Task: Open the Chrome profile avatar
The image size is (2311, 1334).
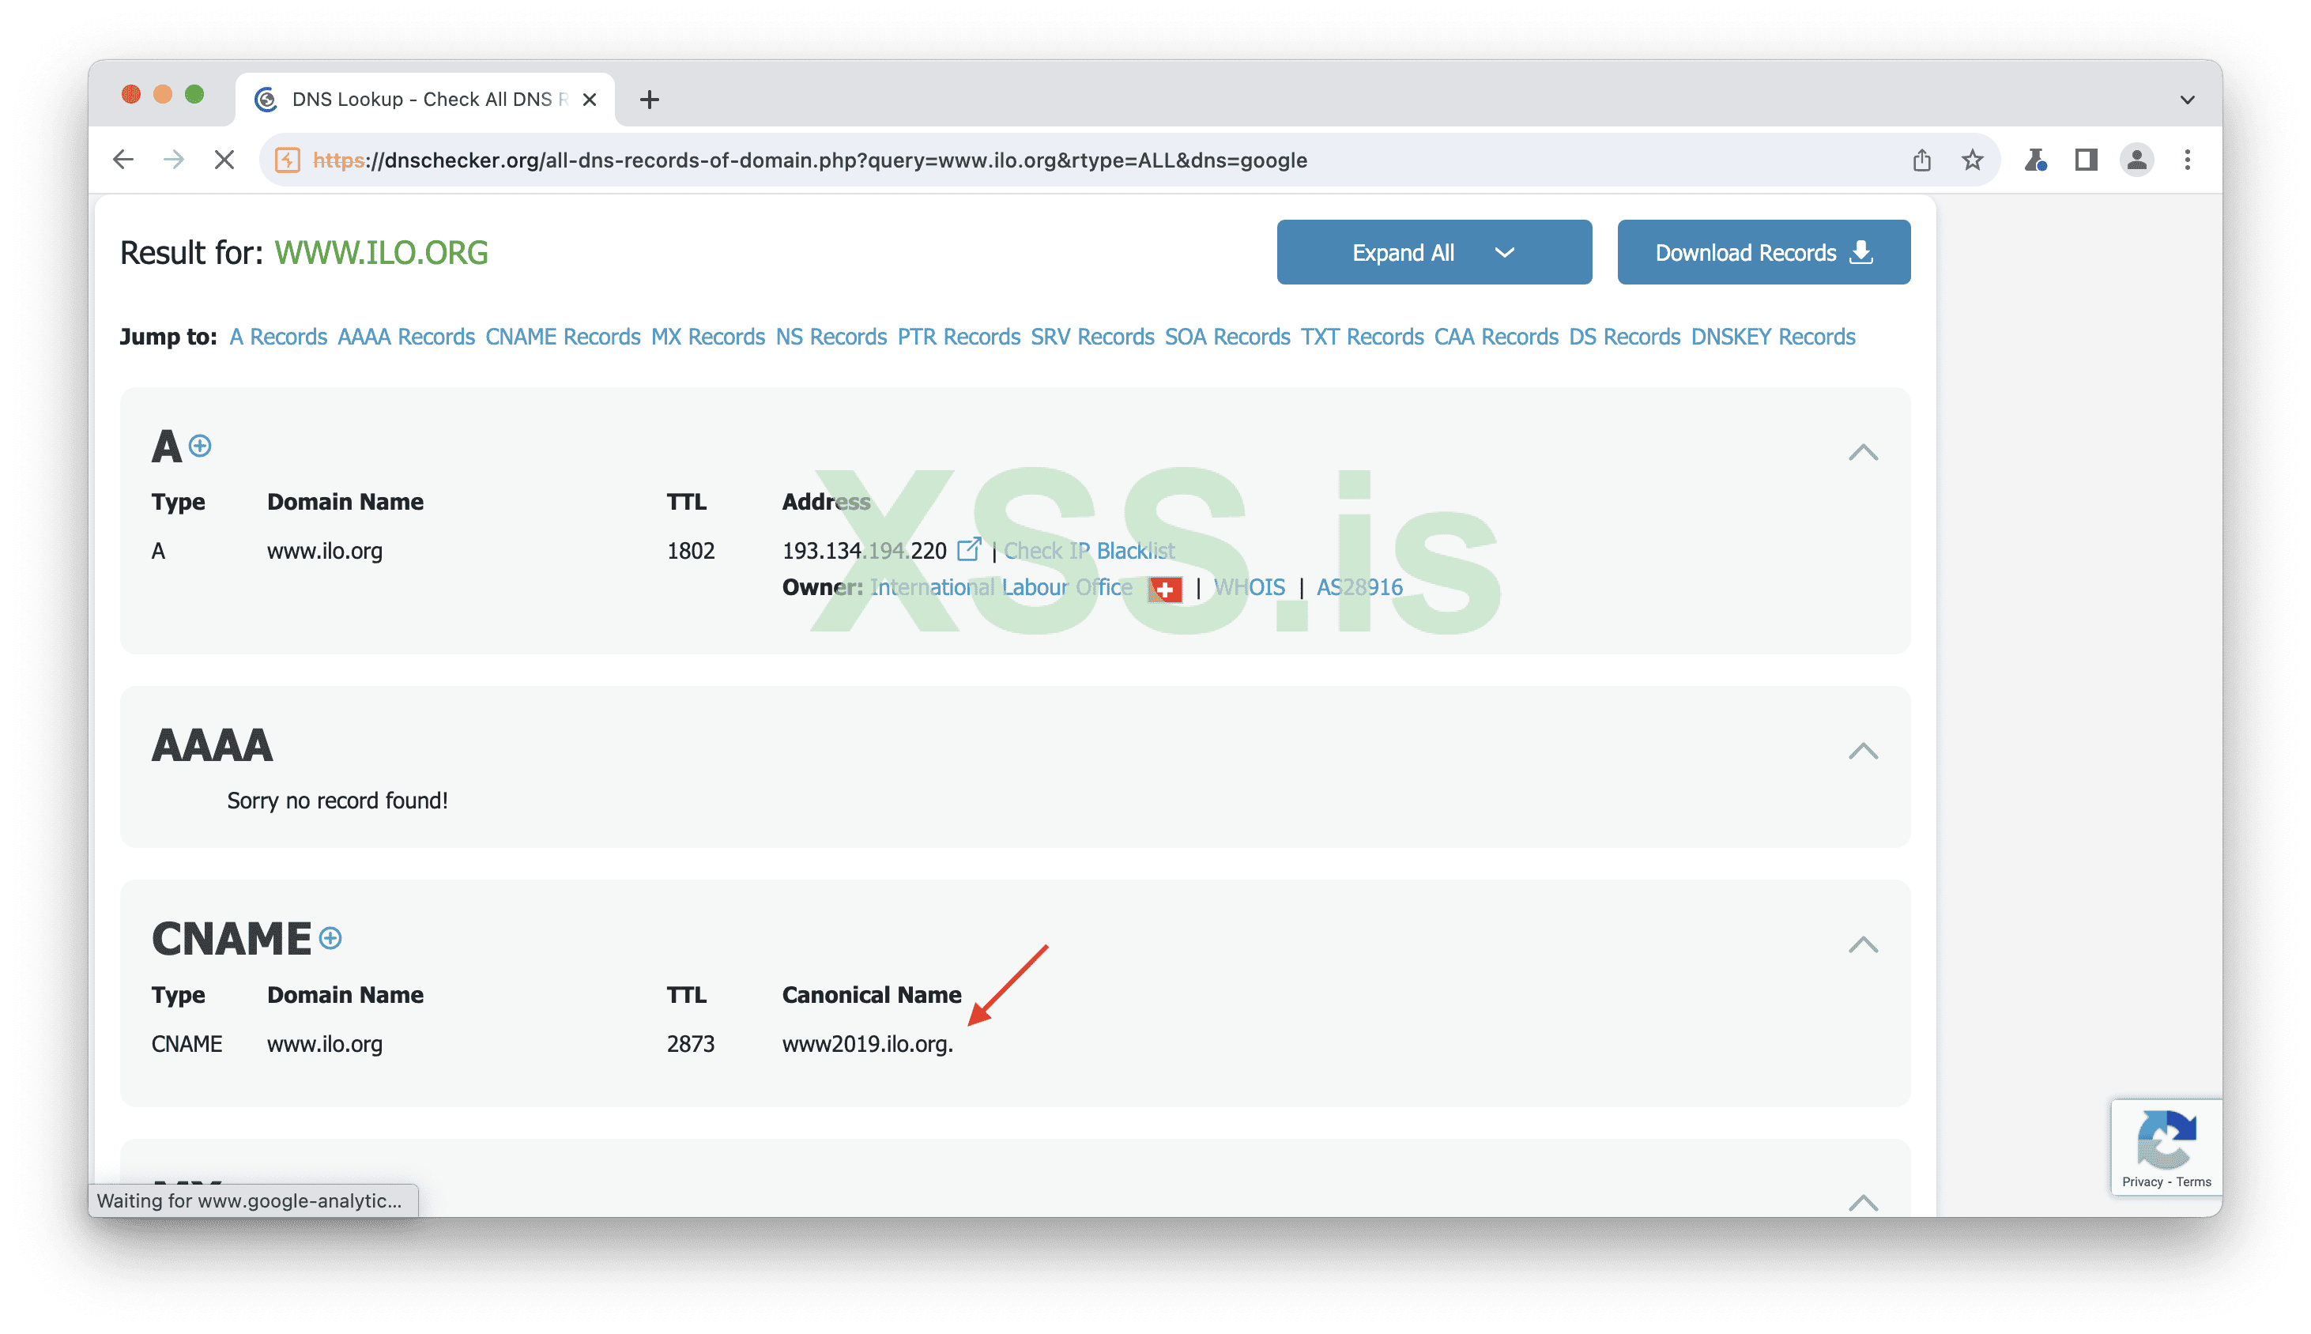Action: (x=2136, y=160)
